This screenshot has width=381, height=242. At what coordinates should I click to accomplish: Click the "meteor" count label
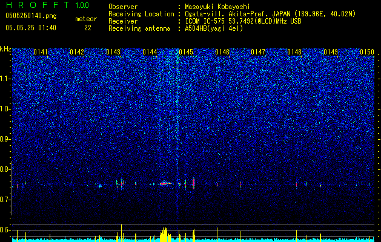[86, 19]
